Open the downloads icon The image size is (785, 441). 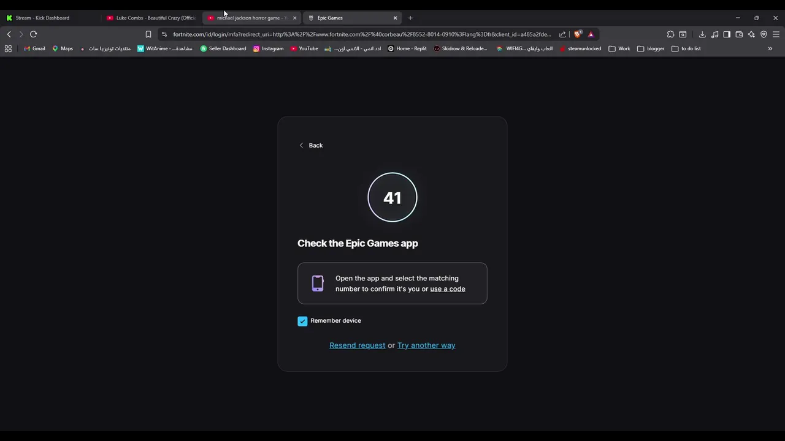[x=702, y=34]
